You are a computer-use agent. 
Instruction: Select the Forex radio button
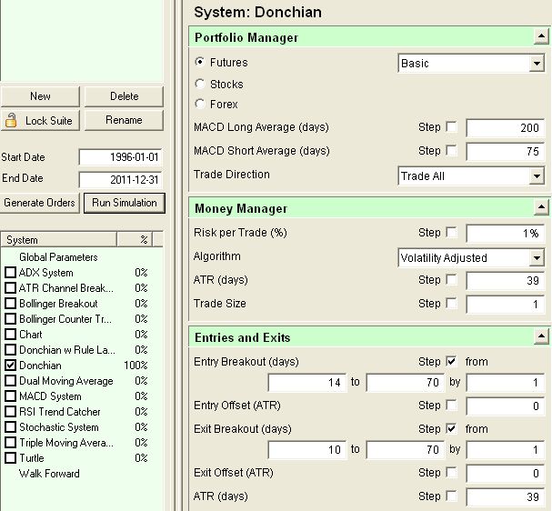pos(200,104)
